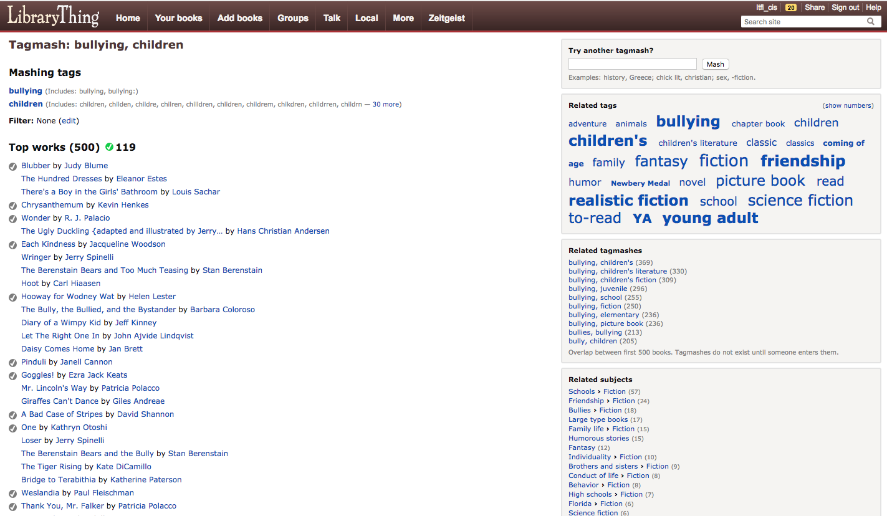Screen dimensions: 887x516
Task: Toggle the checkmark next to Each Kindness
Action: click(x=13, y=245)
